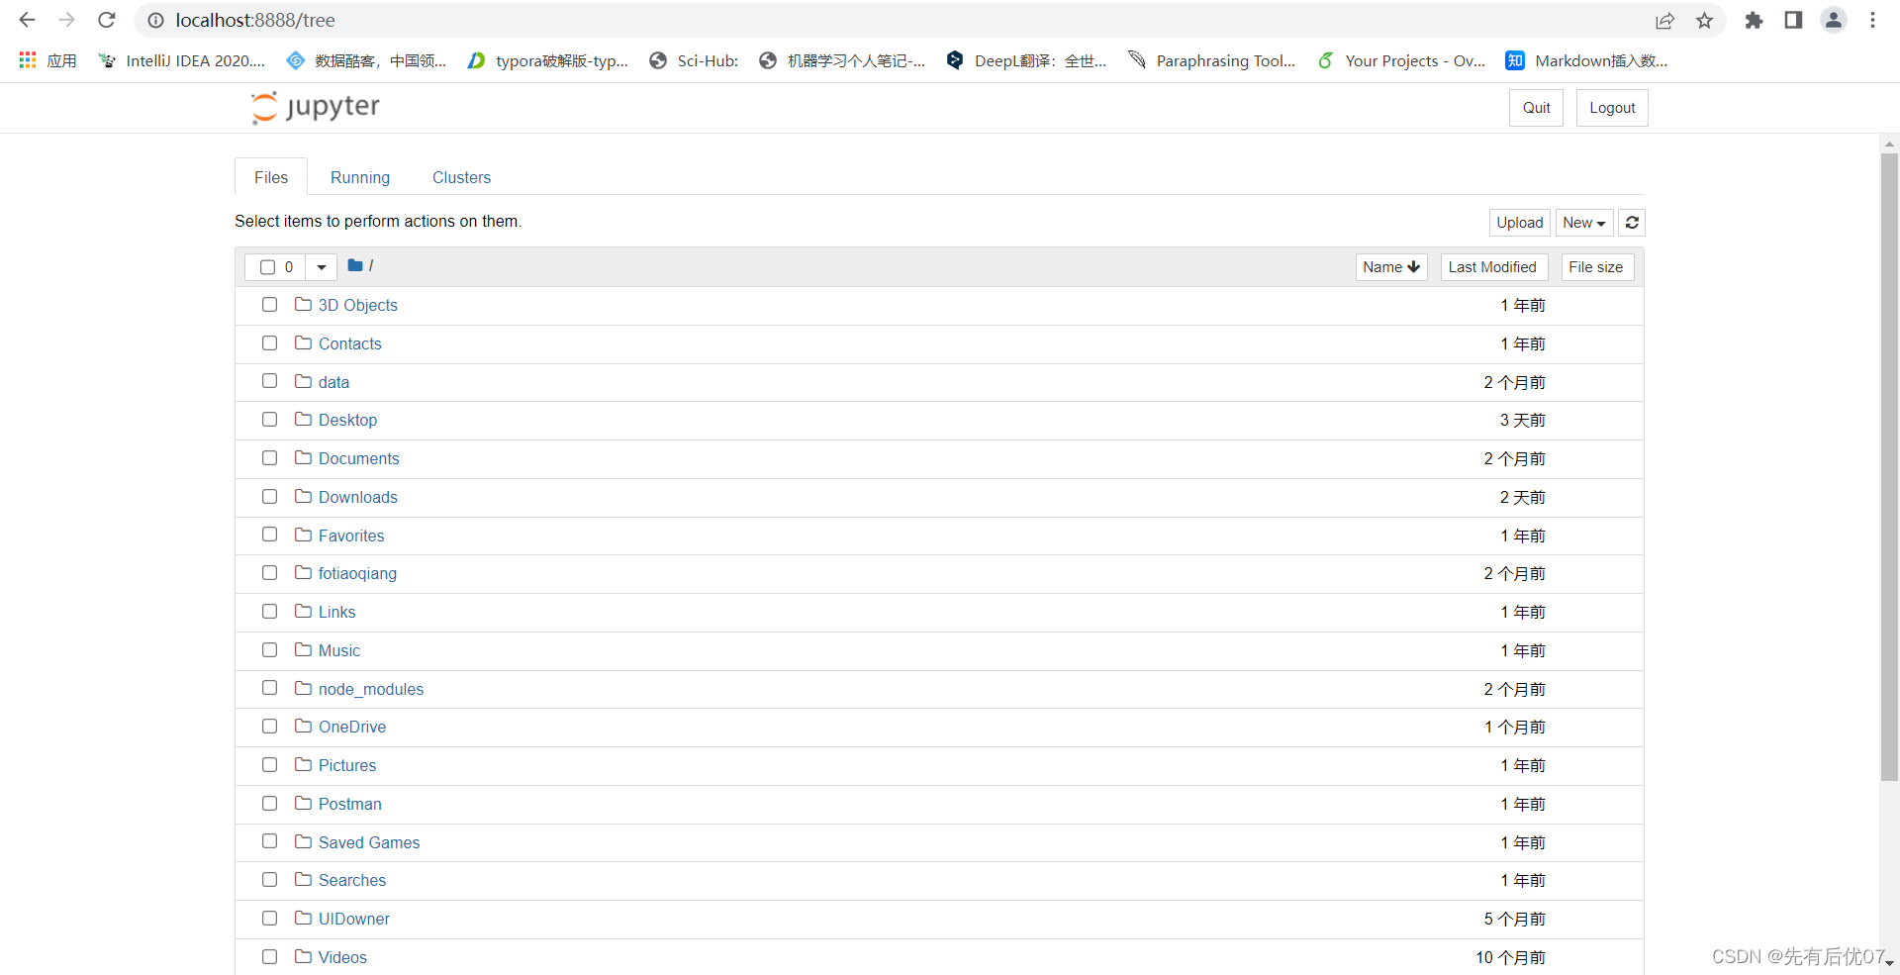
Task: Open the Favorites folder link
Action: [x=351, y=536]
